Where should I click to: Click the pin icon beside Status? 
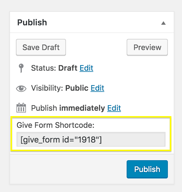tap(21, 68)
